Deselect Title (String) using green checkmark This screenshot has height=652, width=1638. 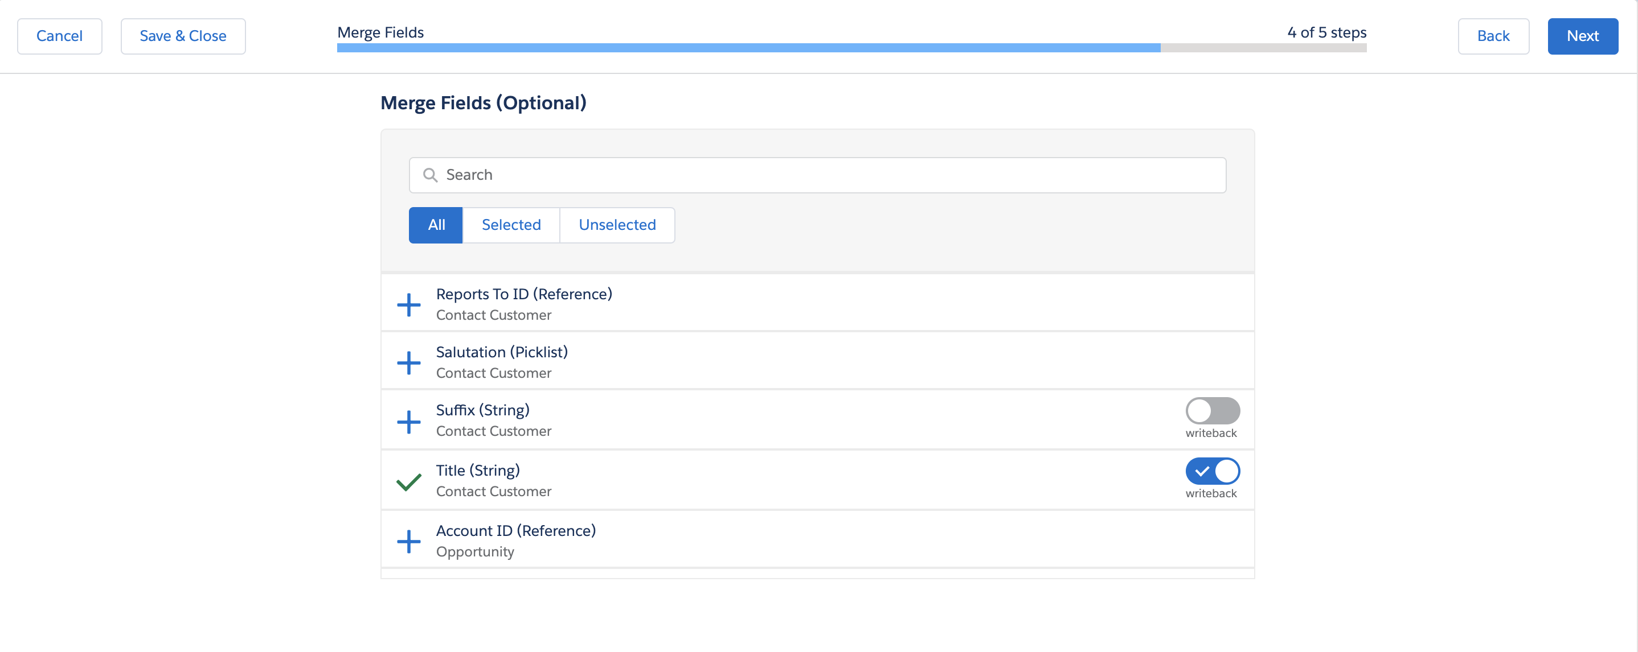point(408,482)
